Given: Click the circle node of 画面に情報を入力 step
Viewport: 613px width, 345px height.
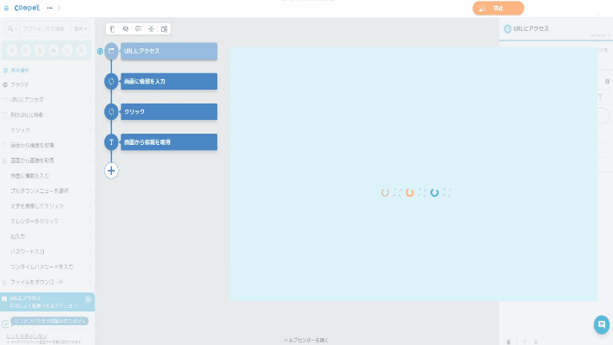Looking at the screenshot, I should 111,81.
